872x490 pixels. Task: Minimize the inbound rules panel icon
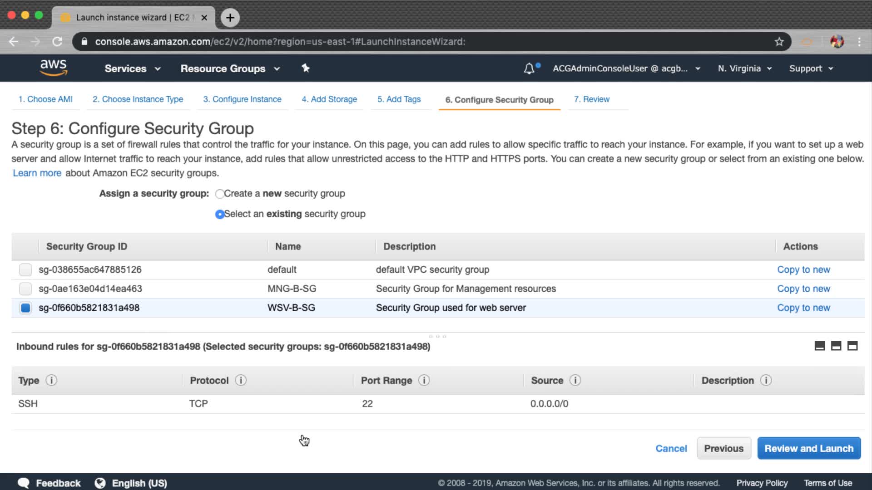click(820, 346)
